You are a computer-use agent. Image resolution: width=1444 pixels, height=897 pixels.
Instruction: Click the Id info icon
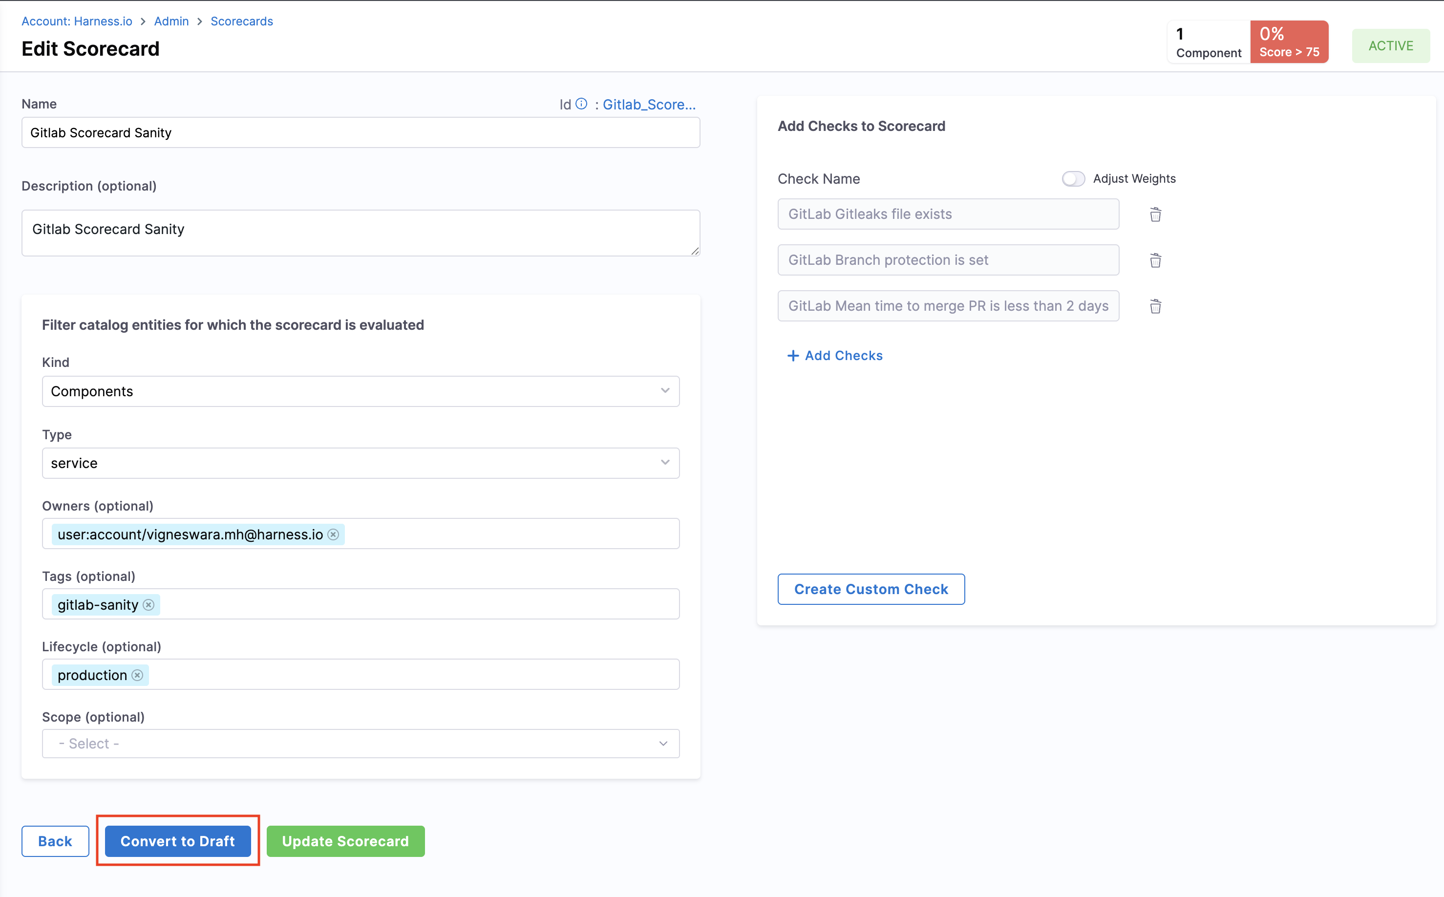[582, 104]
